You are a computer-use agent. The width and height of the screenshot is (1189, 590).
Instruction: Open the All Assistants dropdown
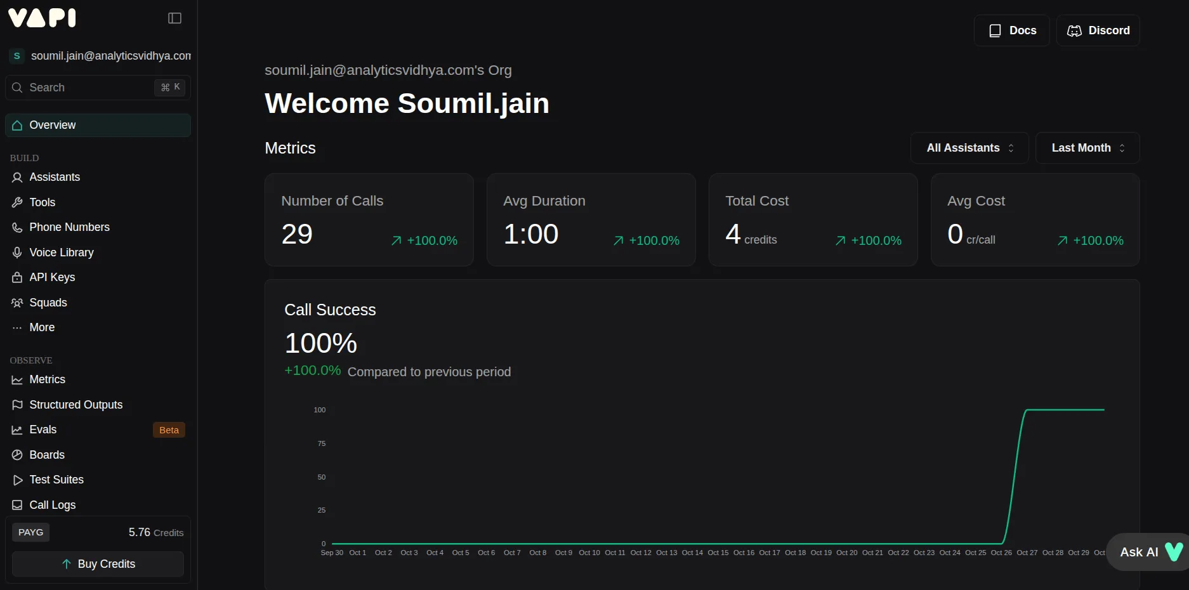pos(968,147)
